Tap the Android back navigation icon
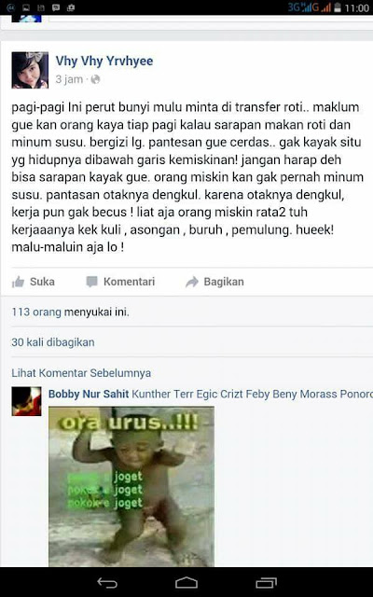 point(107,582)
